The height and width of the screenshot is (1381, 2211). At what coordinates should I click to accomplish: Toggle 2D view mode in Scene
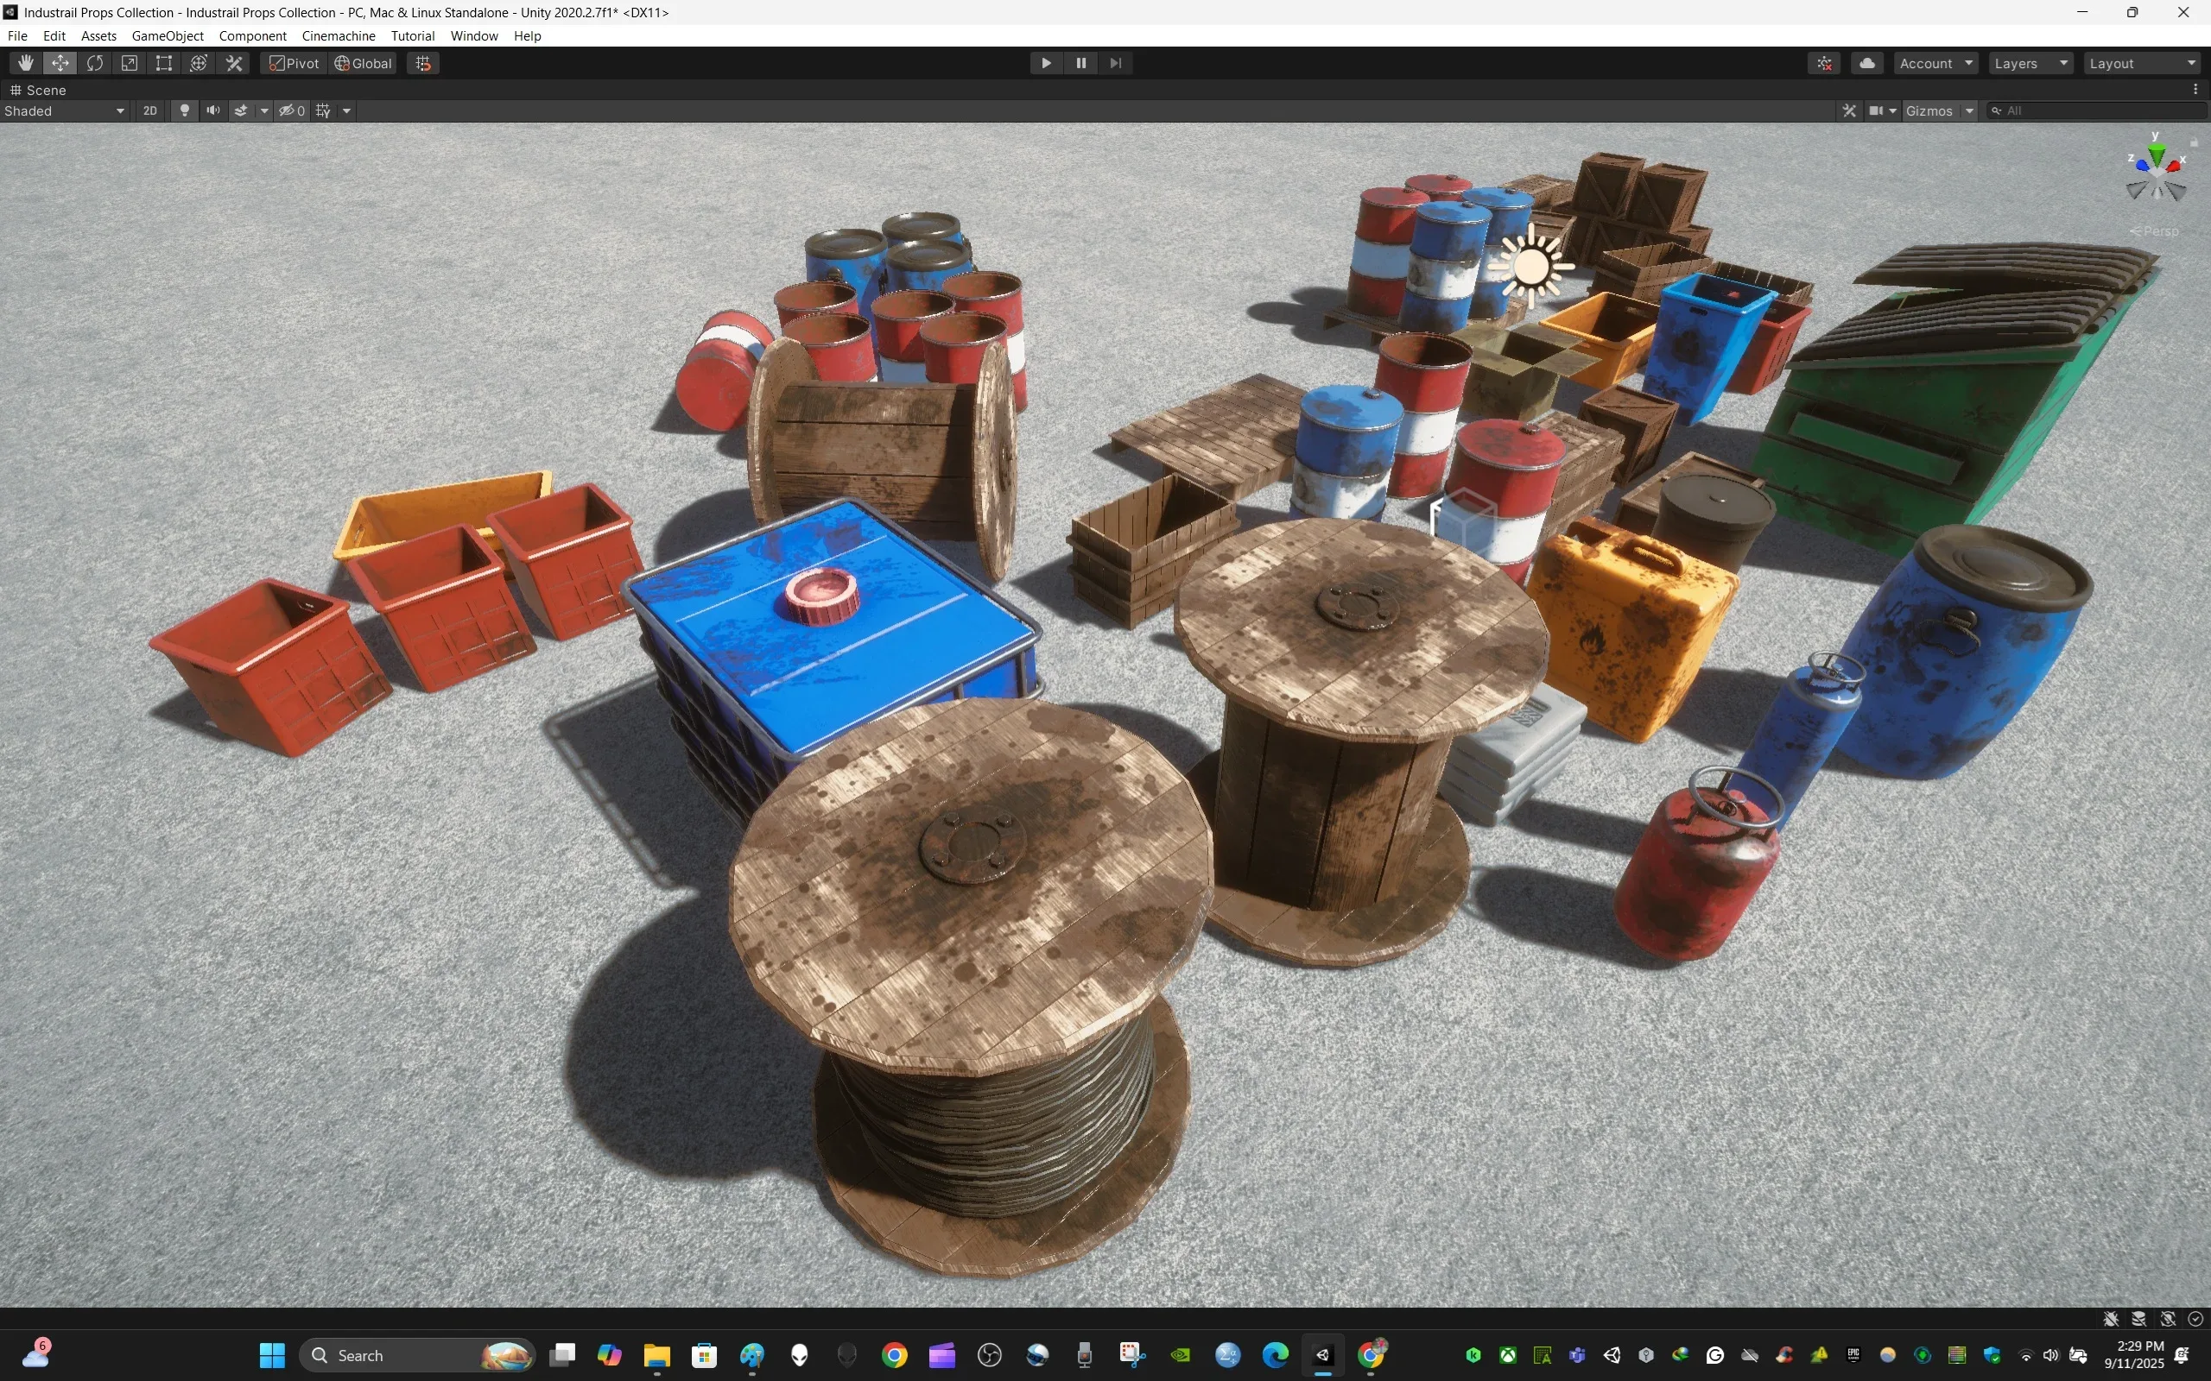click(149, 110)
